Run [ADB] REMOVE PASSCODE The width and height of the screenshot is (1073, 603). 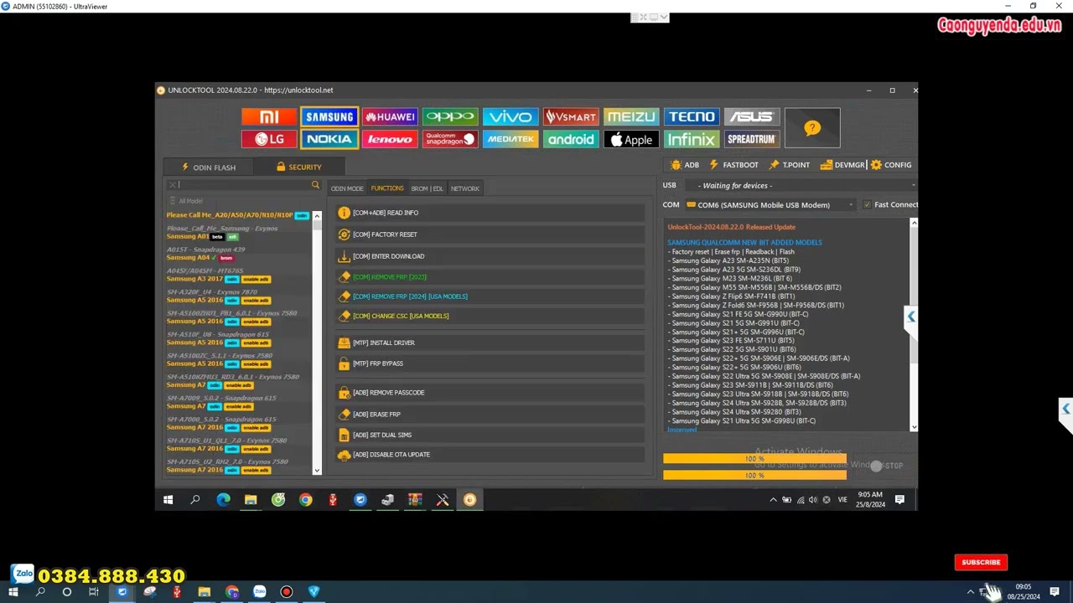pyautogui.click(x=490, y=393)
